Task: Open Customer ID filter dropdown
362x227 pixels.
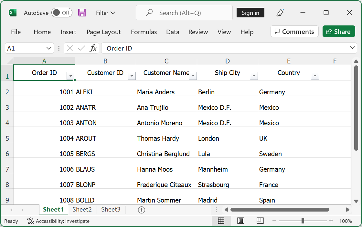Action: (x=132, y=76)
